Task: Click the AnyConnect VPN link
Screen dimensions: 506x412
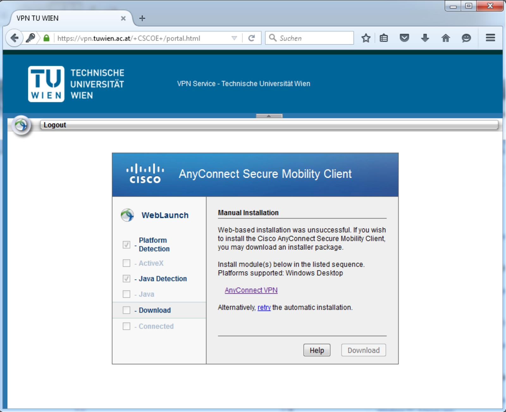Action: 251,290
